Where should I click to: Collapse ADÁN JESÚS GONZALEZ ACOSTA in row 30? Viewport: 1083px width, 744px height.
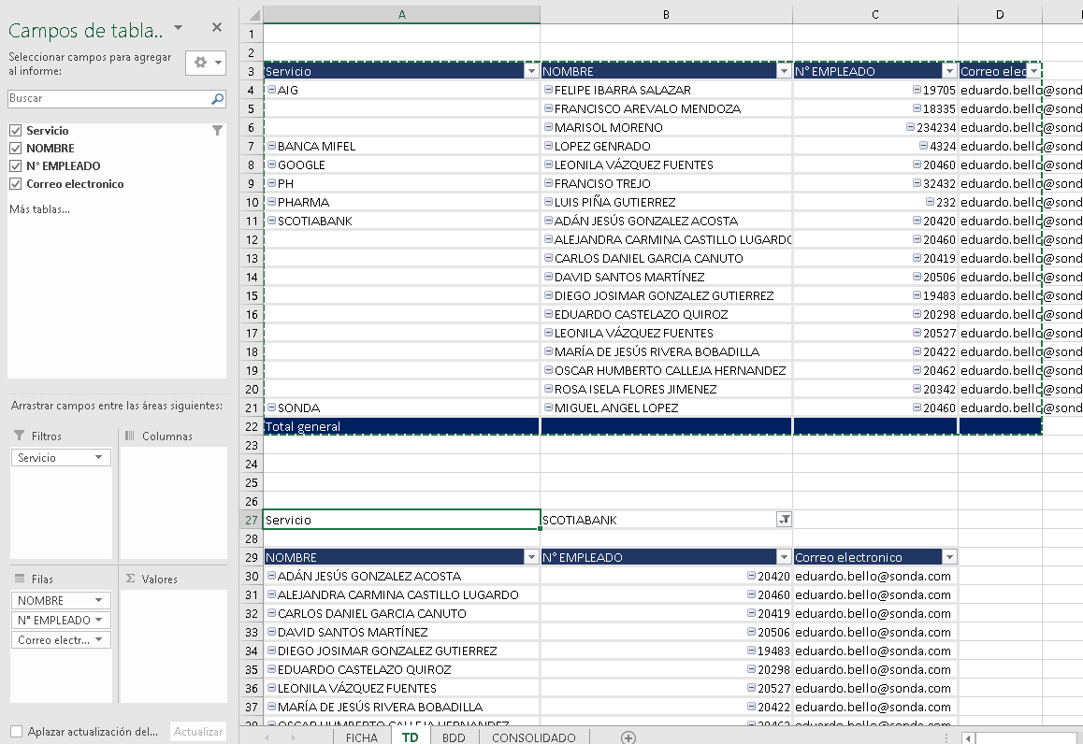pyautogui.click(x=271, y=576)
